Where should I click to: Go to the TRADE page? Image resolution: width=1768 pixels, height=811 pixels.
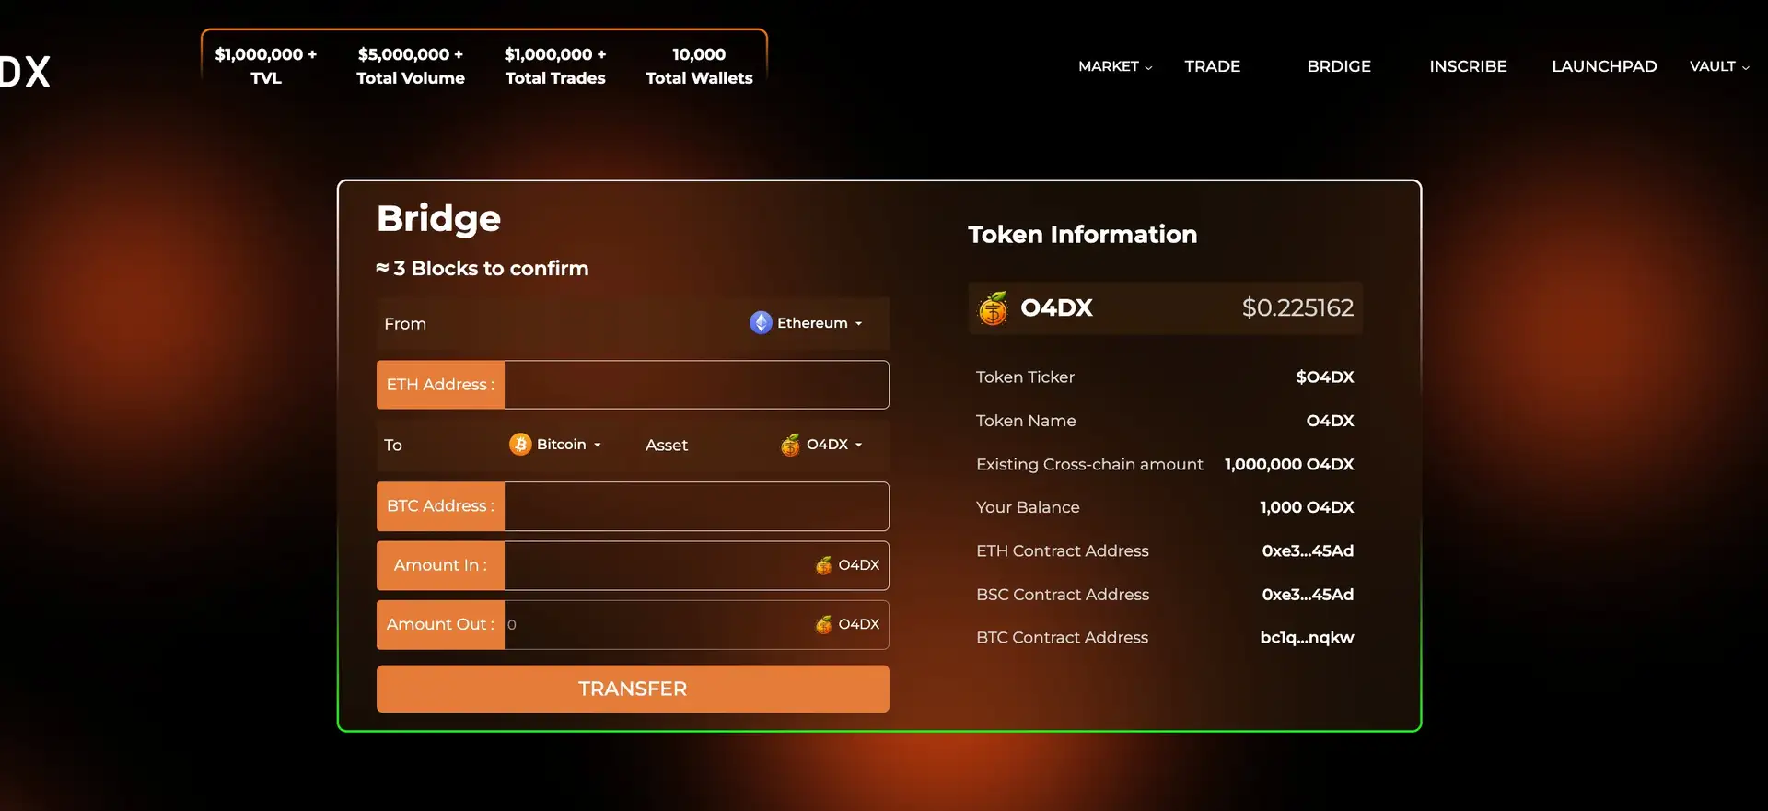1212,66
